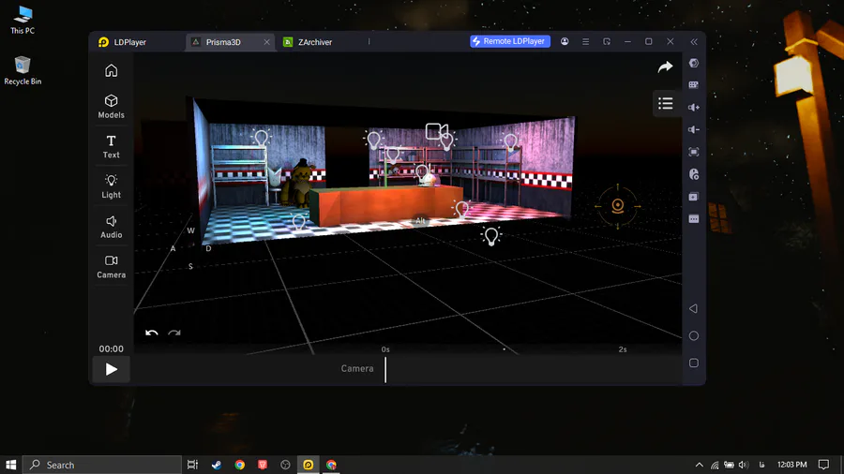Select the light bulb below the floor edge

[x=490, y=236]
